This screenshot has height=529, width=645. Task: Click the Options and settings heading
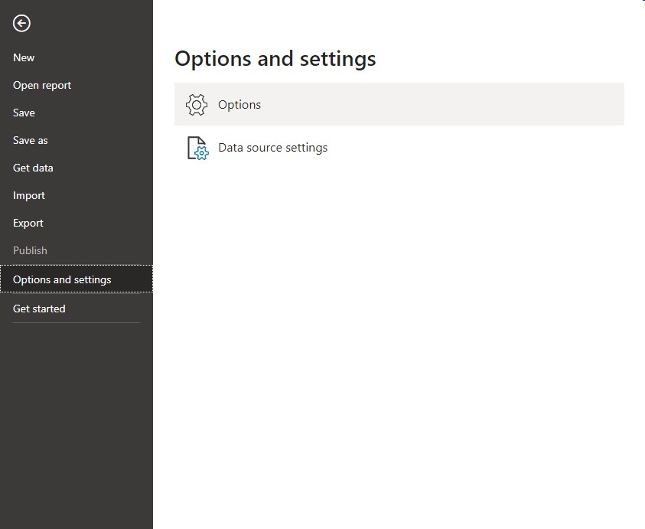click(x=275, y=58)
